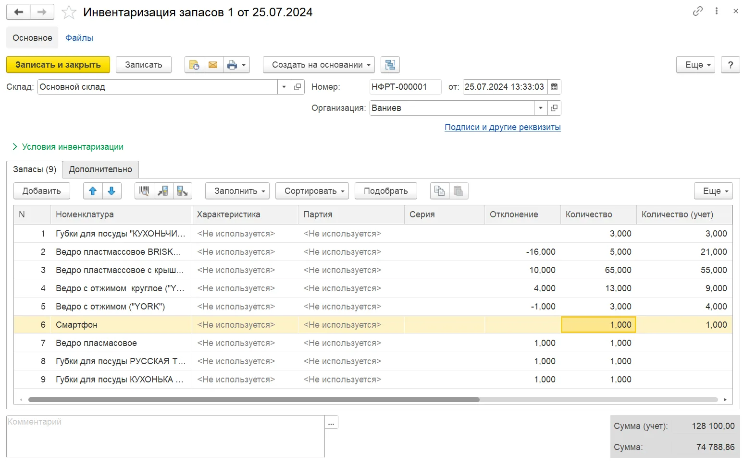
Task: Open calendar picker next to document date
Action: click(x=554, y=87)
